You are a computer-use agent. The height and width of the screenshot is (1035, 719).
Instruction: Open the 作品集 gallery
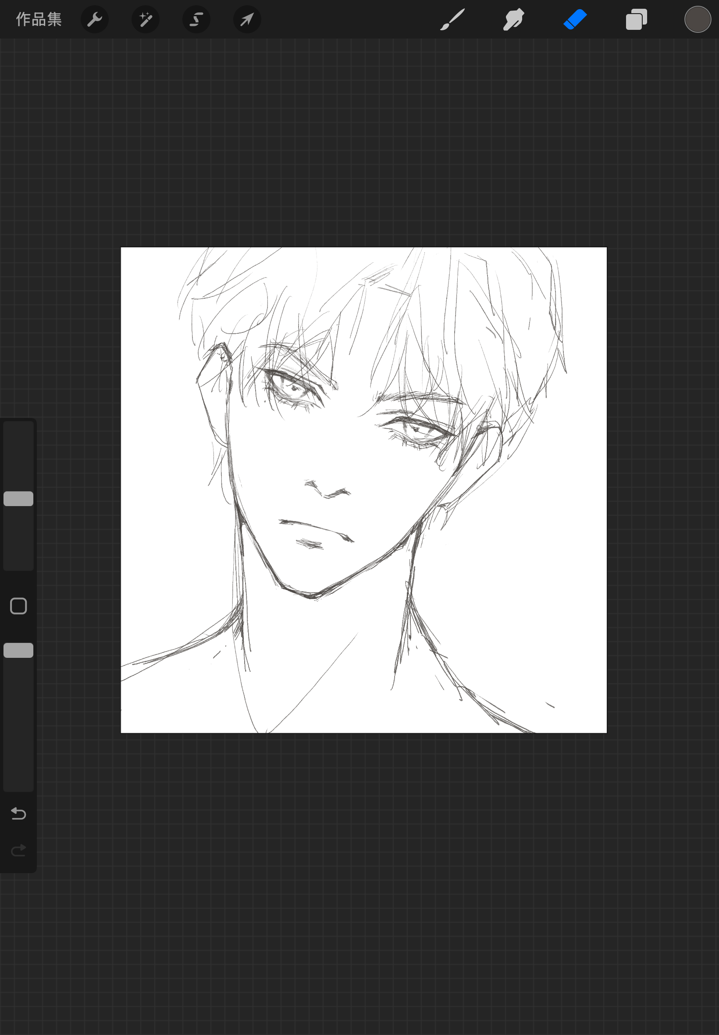tap(39, 20)
